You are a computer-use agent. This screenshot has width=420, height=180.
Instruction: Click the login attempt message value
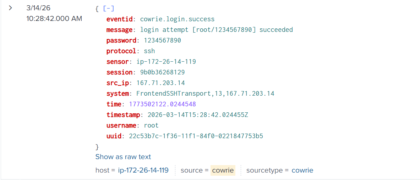pos(216,30)
